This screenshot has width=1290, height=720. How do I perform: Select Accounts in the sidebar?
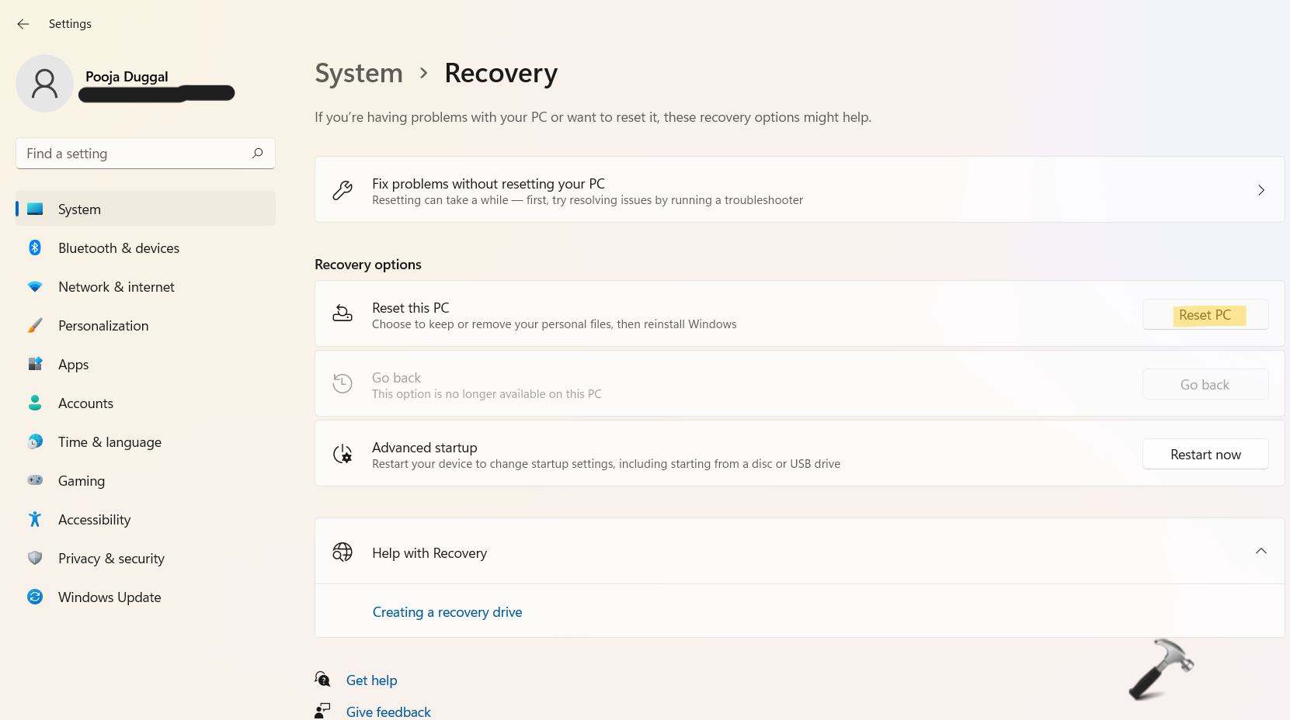(x=85, y=403)
